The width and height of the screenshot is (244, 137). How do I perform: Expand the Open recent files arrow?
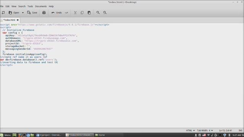[x=23, y=13]
